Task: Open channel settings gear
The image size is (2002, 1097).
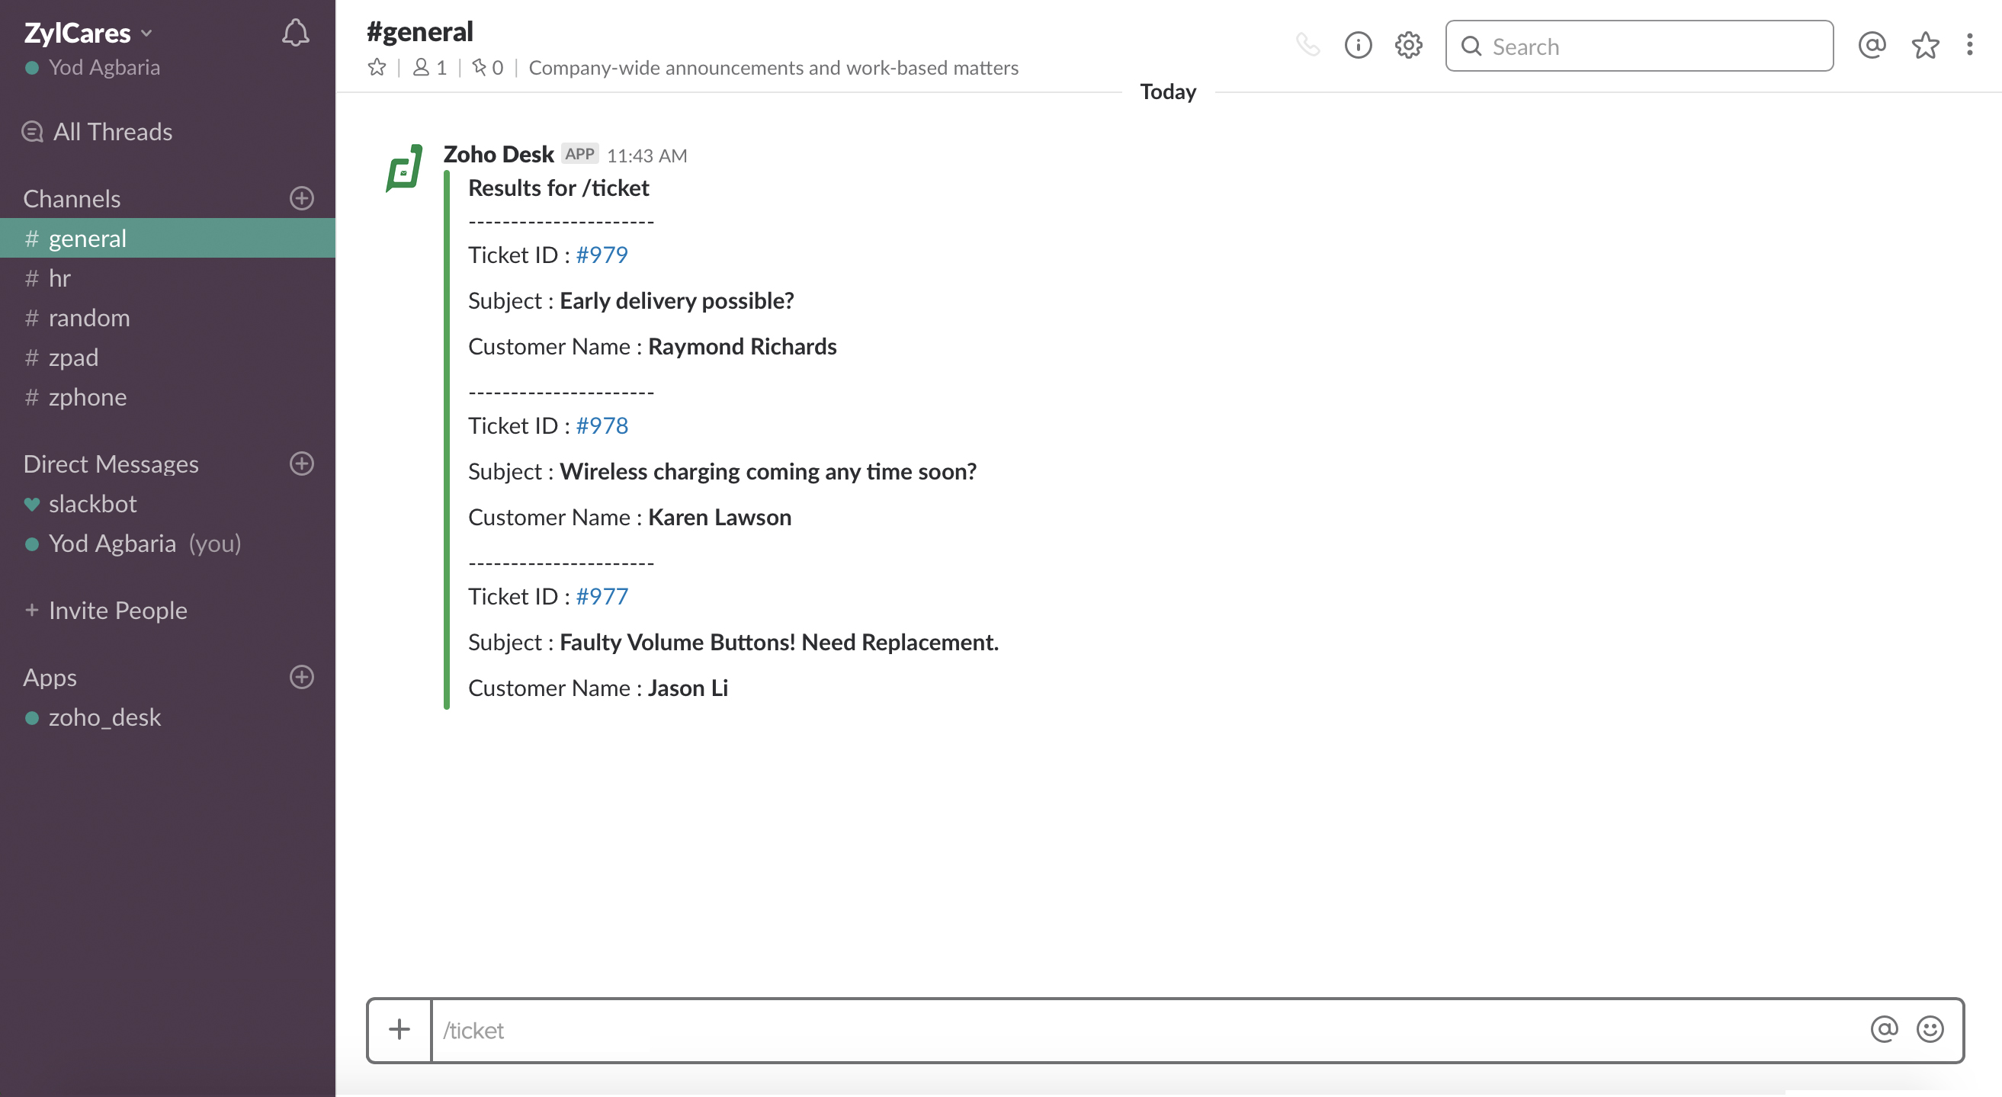Action: point(1408,45)
